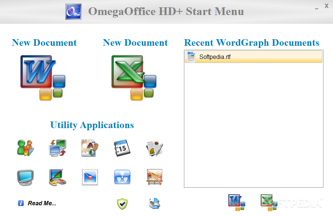Image resolution: width=333 pixels, height=217 pixels.
Task: Click small Excel icon below recent documents
Action: point(269,203)
